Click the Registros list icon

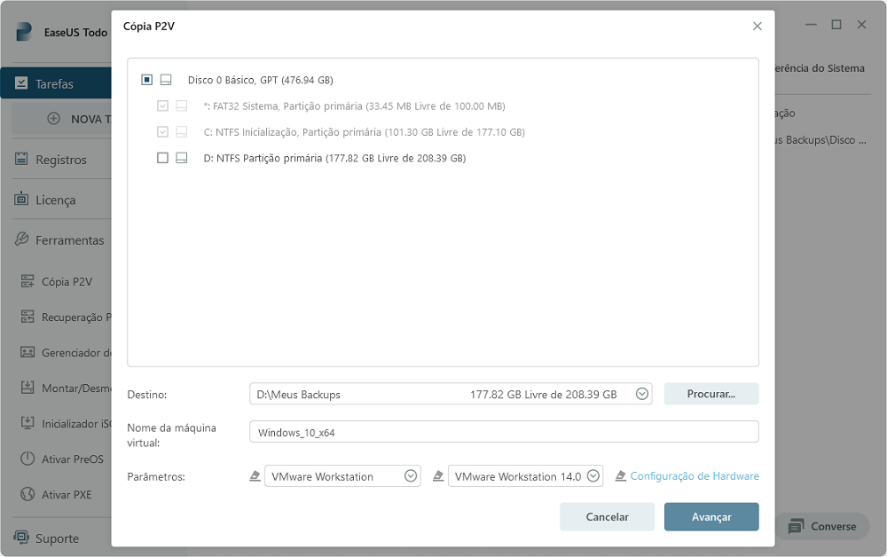tap(21, 160)
